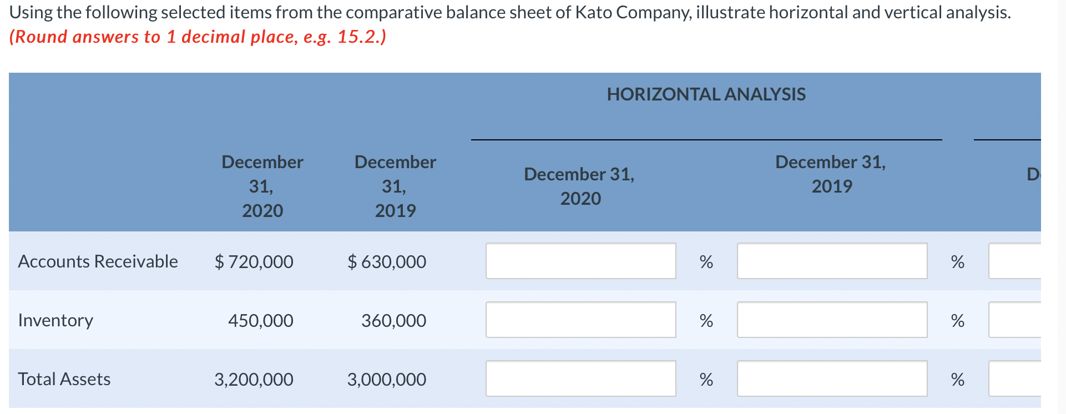Click the Total Assets 2019 percentage input field
This screenshot has height=414, width=1066.
832,378
